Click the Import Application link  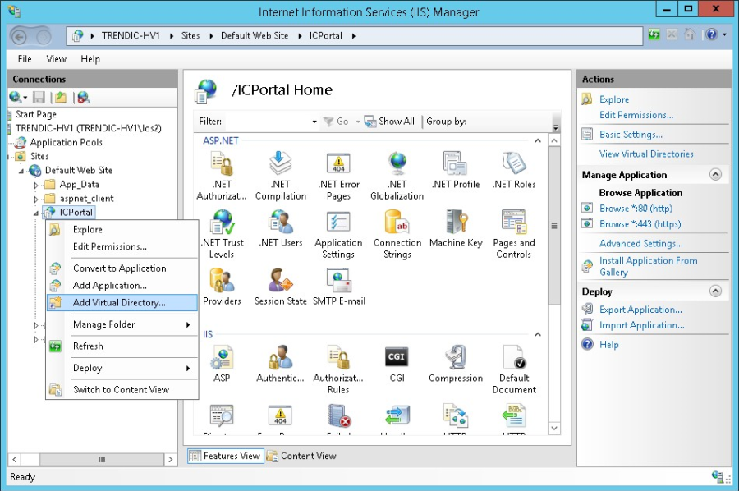point(641,325)
